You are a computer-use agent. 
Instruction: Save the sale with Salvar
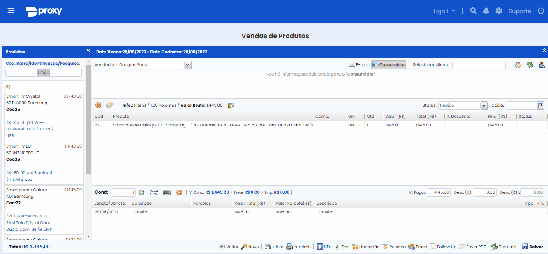pos(532,247)
